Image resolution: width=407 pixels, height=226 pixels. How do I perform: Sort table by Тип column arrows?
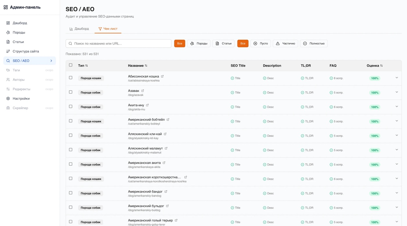click(87, 66)
